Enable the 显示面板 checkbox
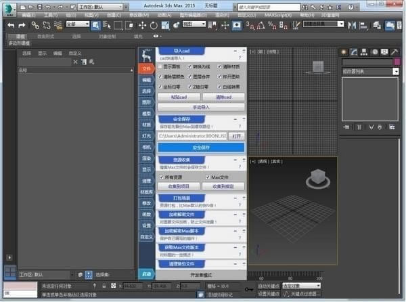 160,66
